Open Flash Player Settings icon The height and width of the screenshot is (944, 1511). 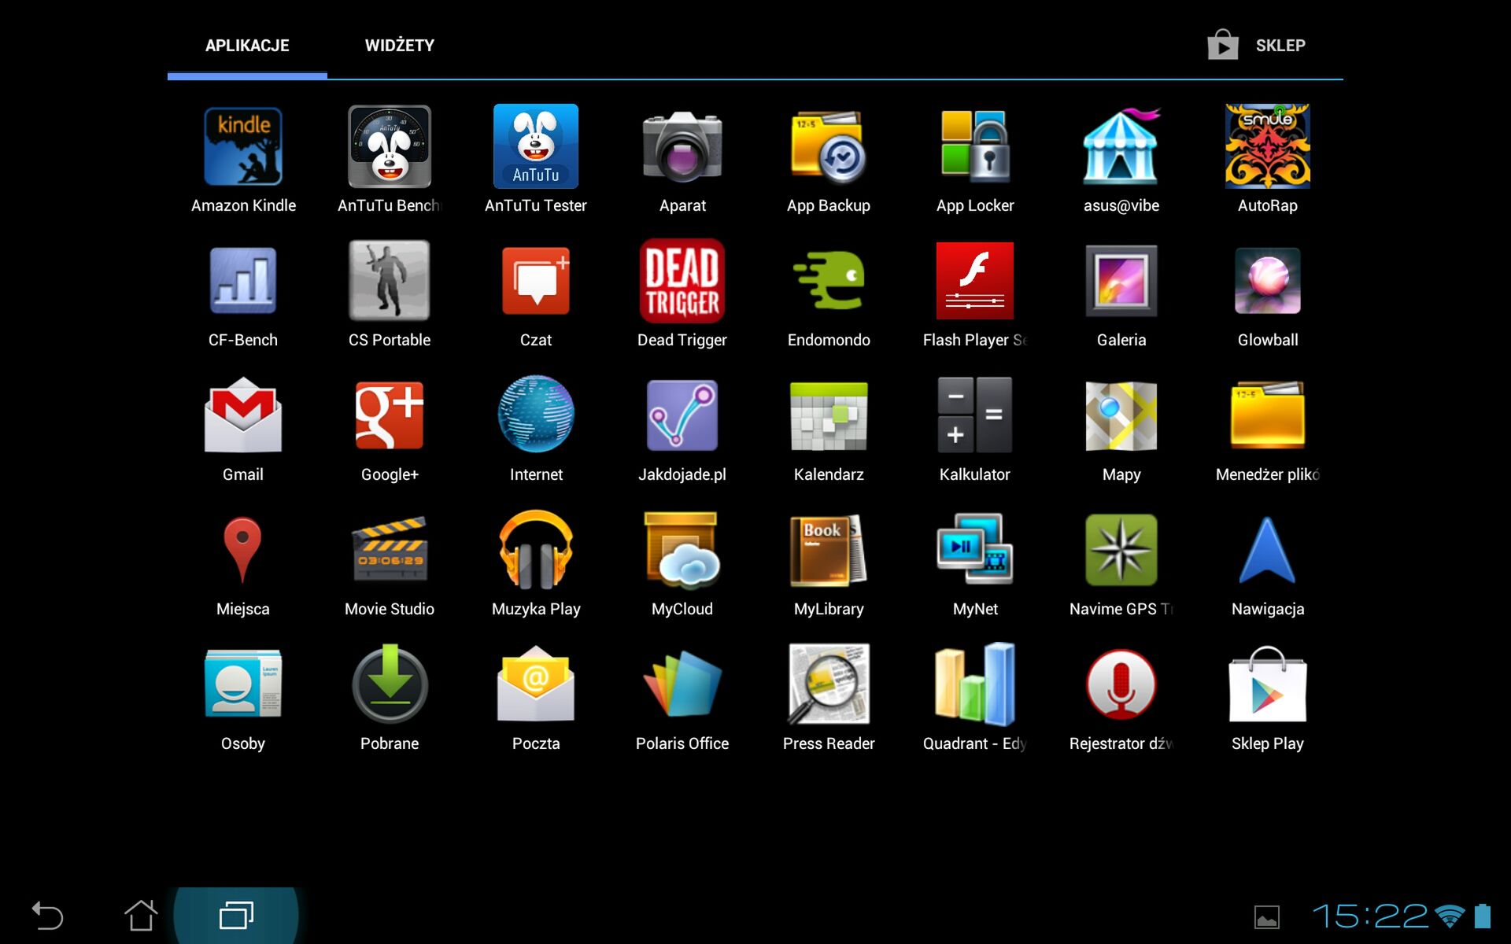tap(974, 282)
